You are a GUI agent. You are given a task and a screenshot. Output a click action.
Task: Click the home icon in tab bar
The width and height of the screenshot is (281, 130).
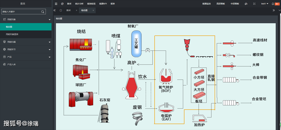[61, 10]
